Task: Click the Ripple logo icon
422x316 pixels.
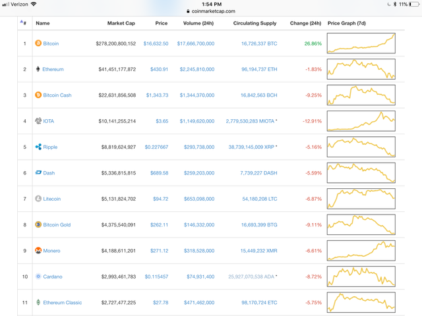Action: tap(38, 147)
